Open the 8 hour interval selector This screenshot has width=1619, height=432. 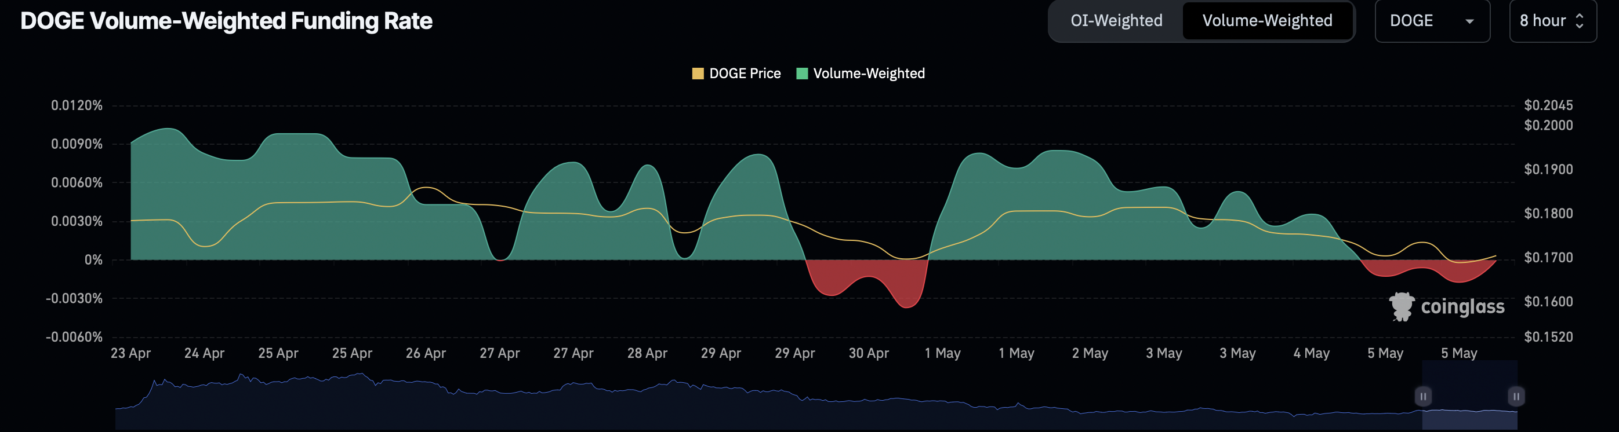point(1552,21)
